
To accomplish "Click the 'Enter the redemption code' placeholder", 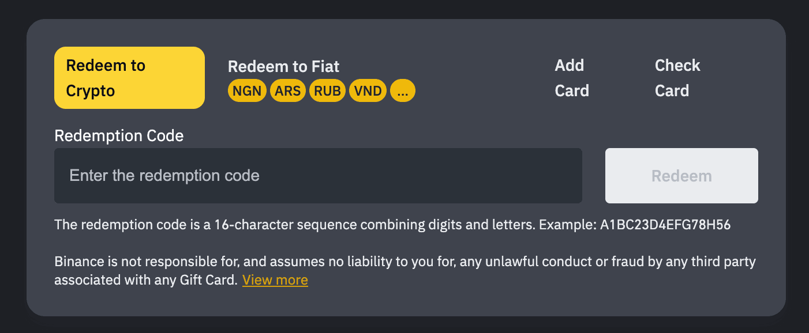I will pyautogui.click(x=164, y=176).
